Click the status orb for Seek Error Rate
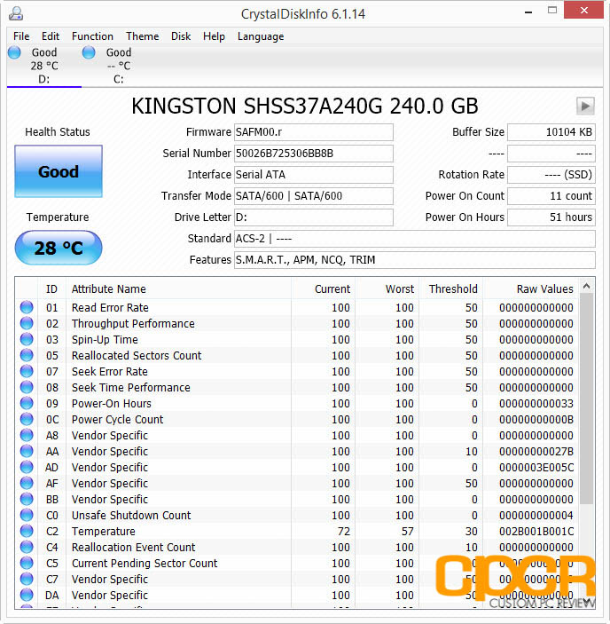The width and height of the screenshot is (610, 624). [x=27, y=371]
